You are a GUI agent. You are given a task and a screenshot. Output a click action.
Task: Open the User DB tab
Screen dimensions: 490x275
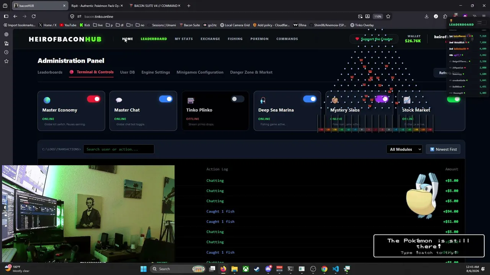[x=127, y=72]
